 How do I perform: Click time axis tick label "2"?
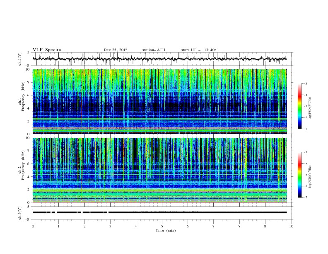pyautogui.click(x=84, y=226)
